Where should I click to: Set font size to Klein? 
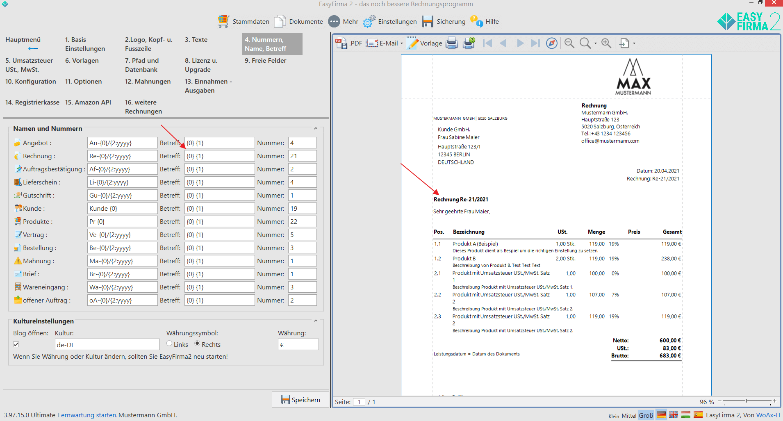pos(614,416)
